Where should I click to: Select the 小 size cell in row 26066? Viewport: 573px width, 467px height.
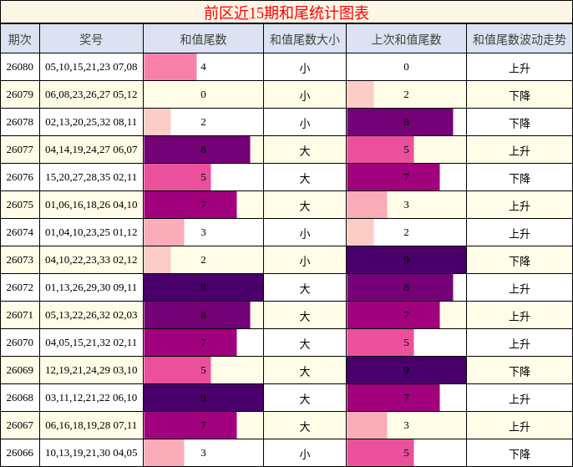(305, 453)
